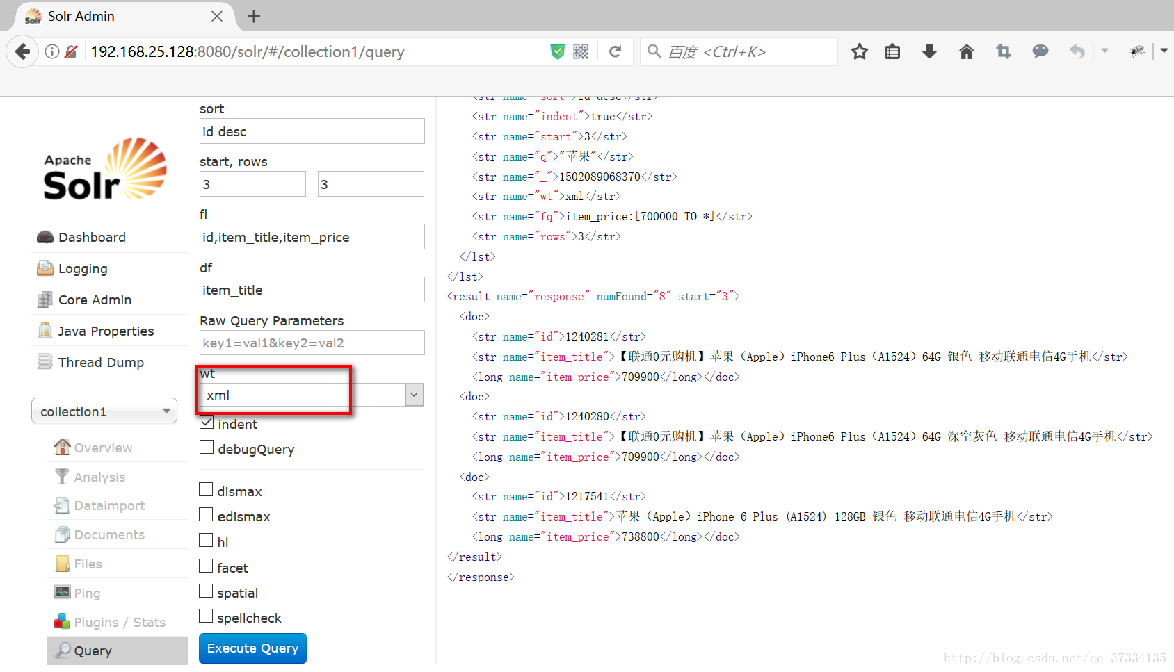Click the sort input field
1174x672 pixels.
coord(312,131)
